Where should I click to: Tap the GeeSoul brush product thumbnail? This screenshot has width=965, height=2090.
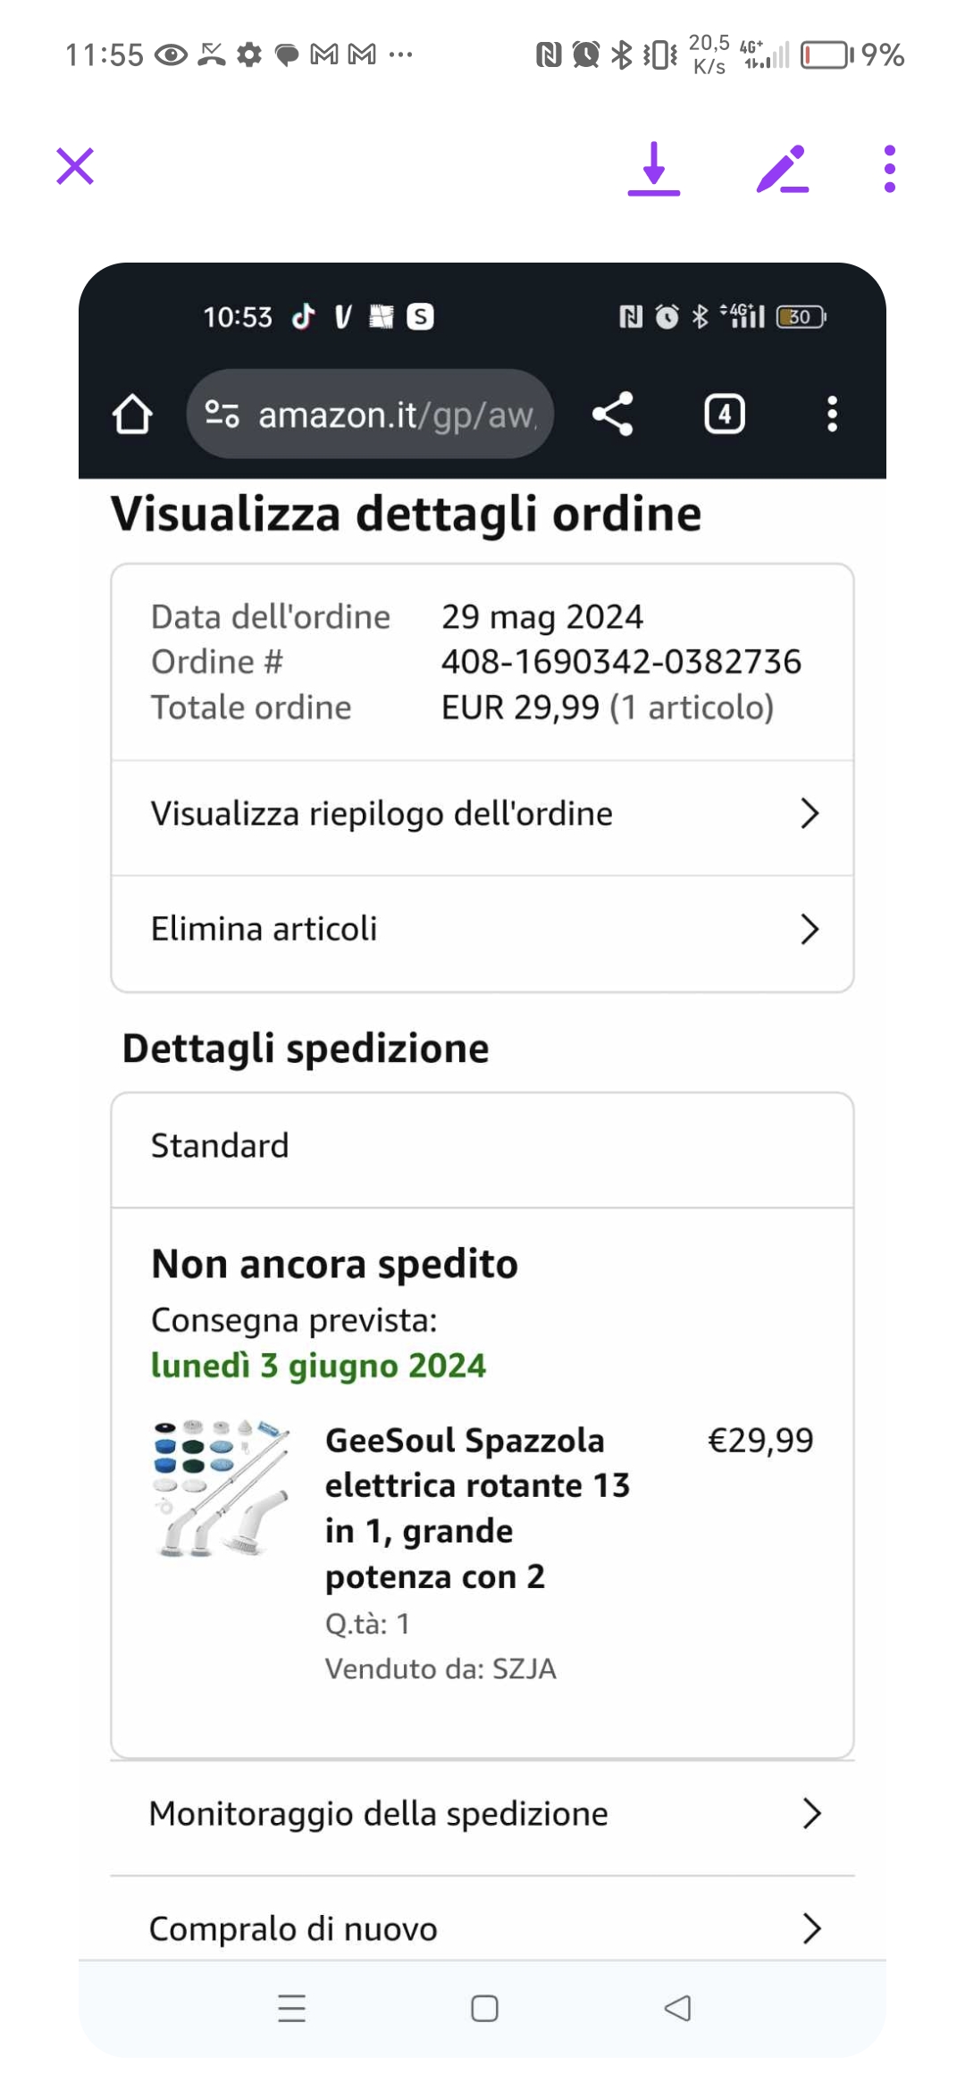pyautogui.click(x=222, y=1488)
